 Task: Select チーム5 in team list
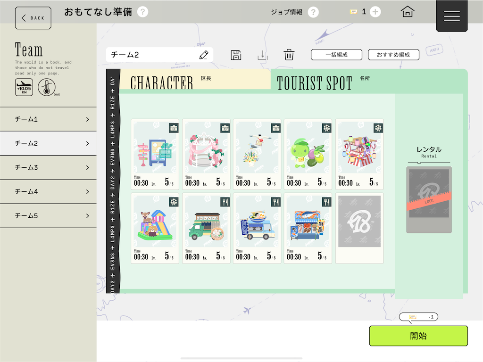coord(48,215)
